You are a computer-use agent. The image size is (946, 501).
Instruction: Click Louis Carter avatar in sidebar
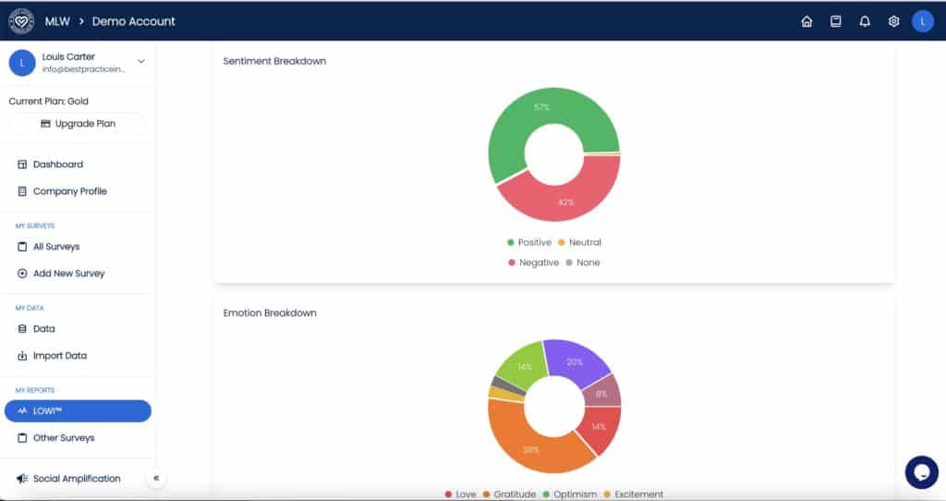(x=22, y=63)
